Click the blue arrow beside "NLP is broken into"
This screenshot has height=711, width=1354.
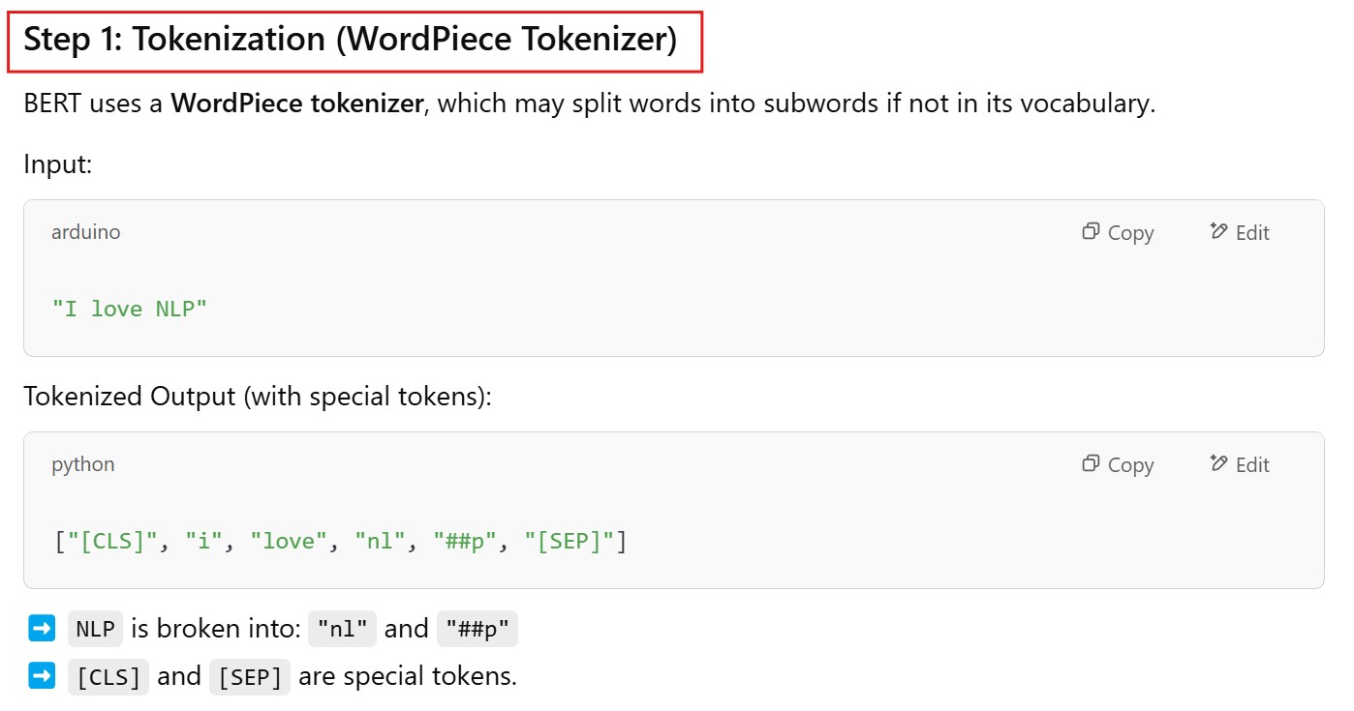tap(43, 629)
